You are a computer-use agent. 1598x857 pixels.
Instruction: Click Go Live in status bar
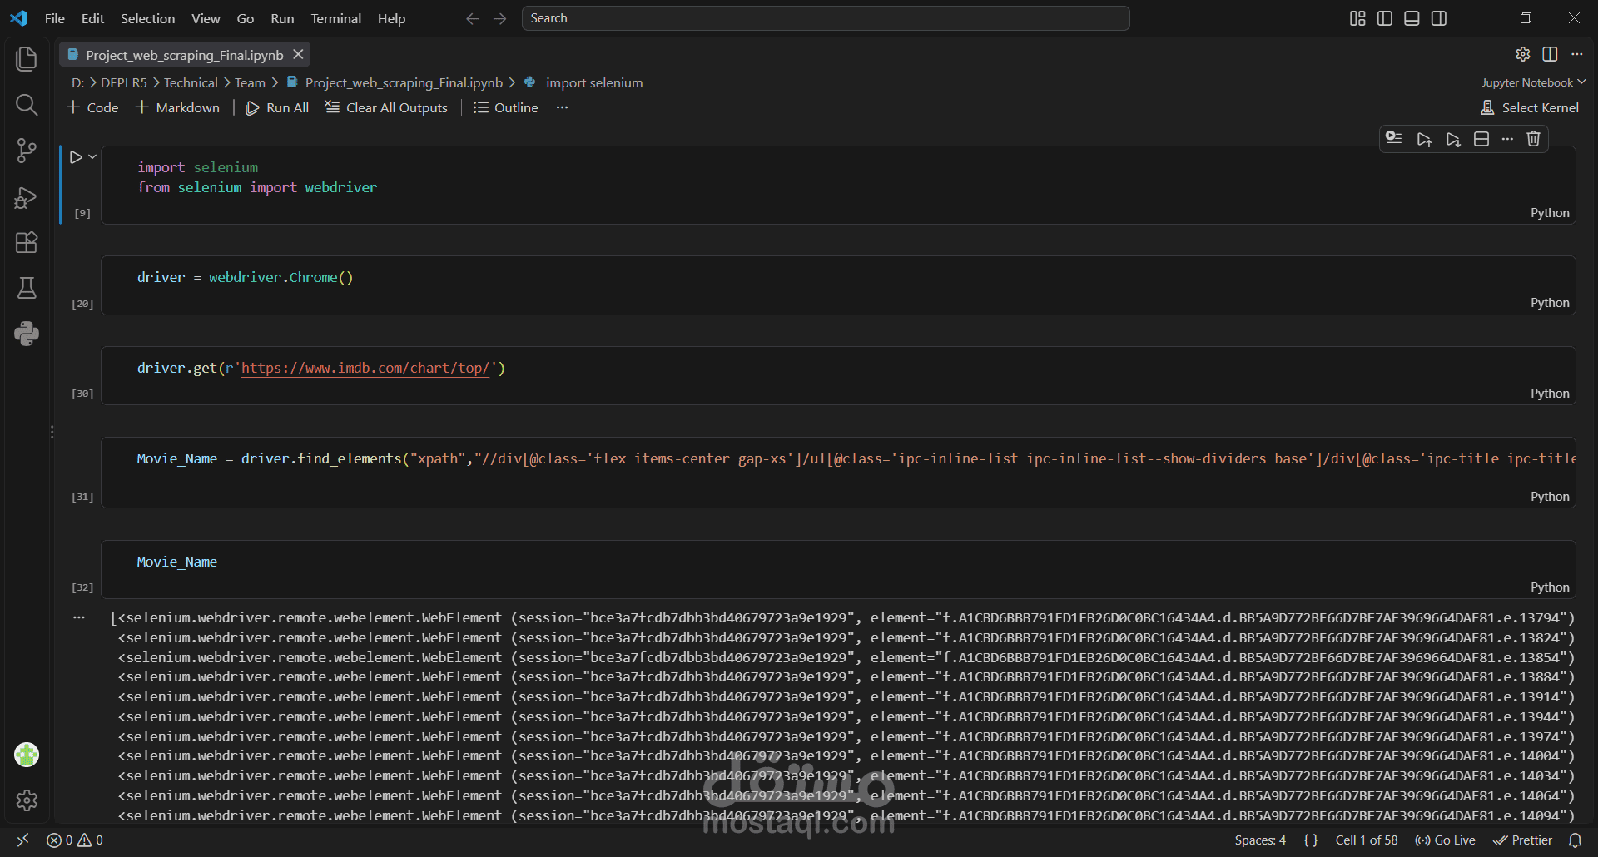1445,840
